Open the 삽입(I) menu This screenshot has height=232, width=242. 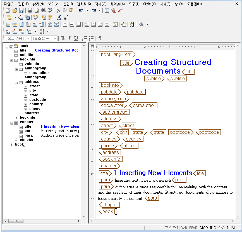pos(68,4)
